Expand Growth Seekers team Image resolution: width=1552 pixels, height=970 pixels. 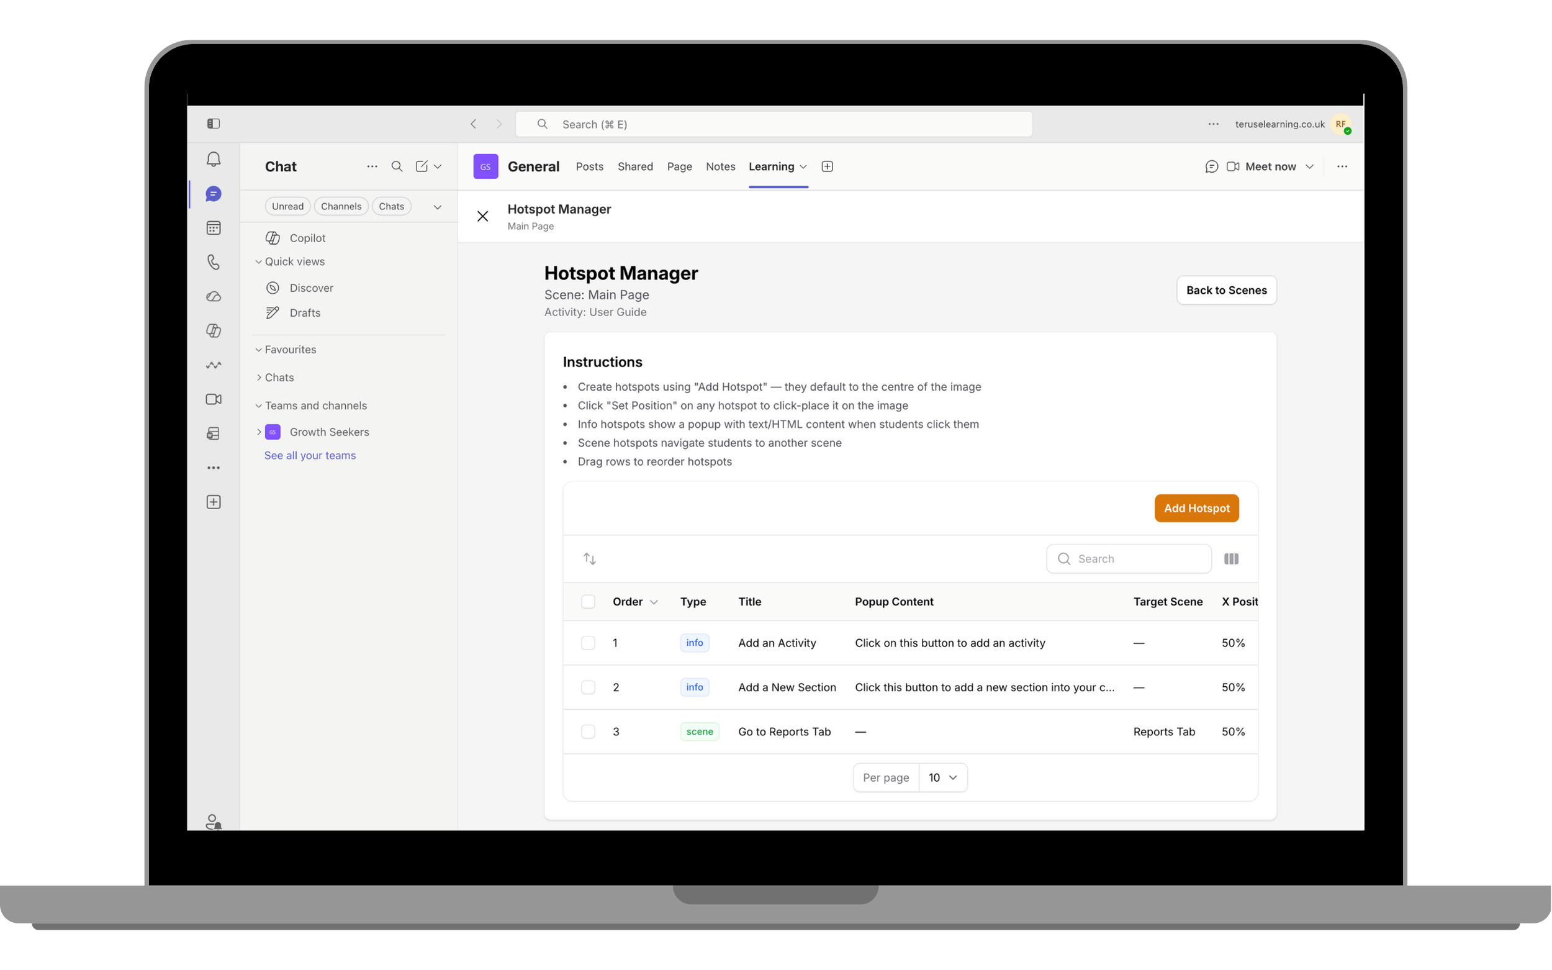[x=258, y=432]
